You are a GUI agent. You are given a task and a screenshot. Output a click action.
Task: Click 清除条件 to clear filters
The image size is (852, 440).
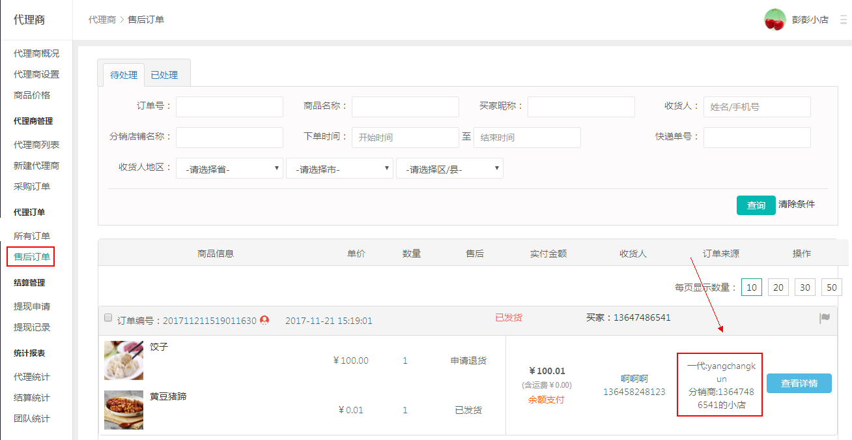tap(796, 204)
